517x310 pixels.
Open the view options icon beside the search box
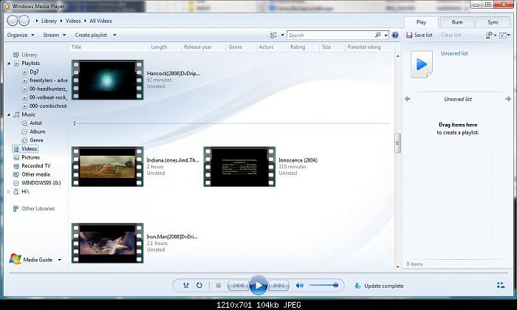point(273,35)
